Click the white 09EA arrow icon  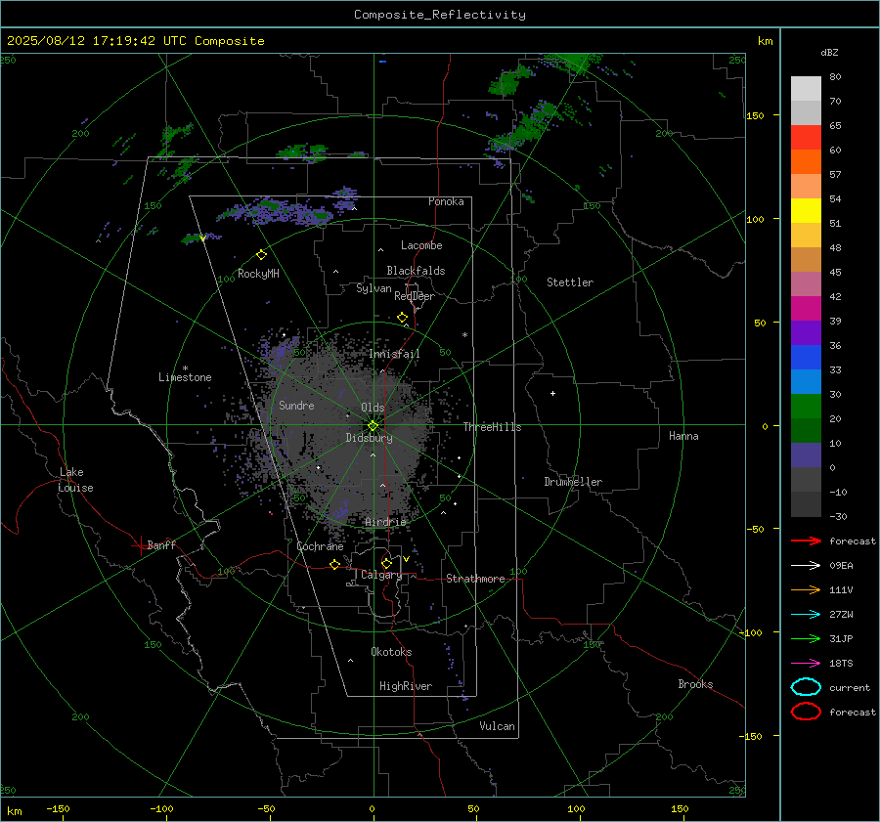click(x=806, y=566)
